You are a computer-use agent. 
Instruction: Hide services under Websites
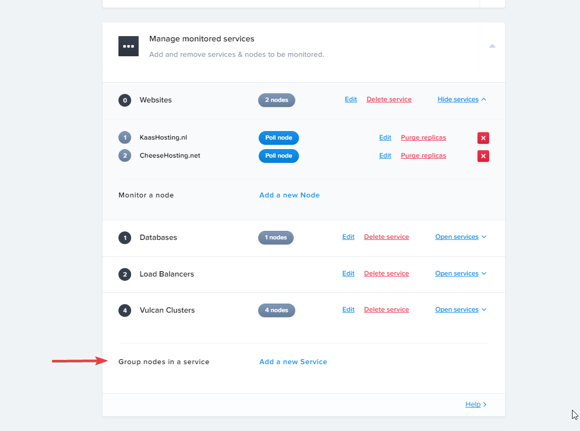click(x=461, y=99)
